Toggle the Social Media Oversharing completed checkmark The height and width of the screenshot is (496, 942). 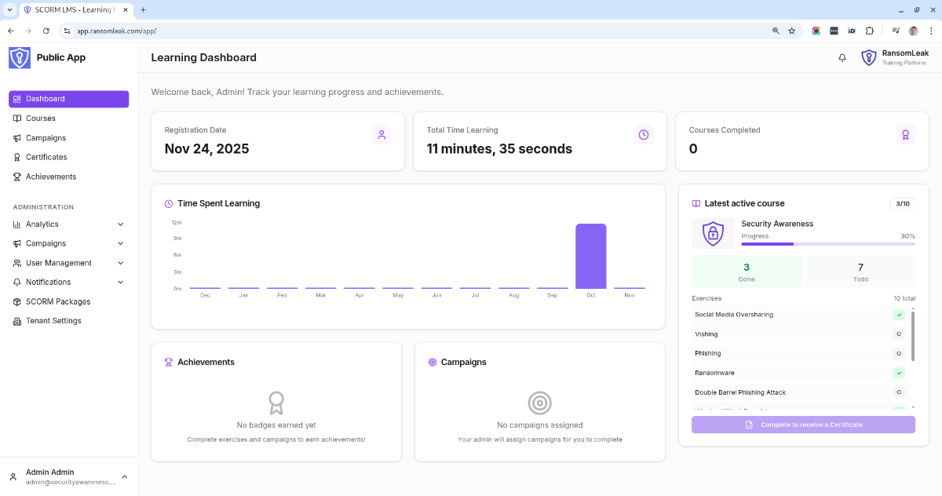(899, 315)
